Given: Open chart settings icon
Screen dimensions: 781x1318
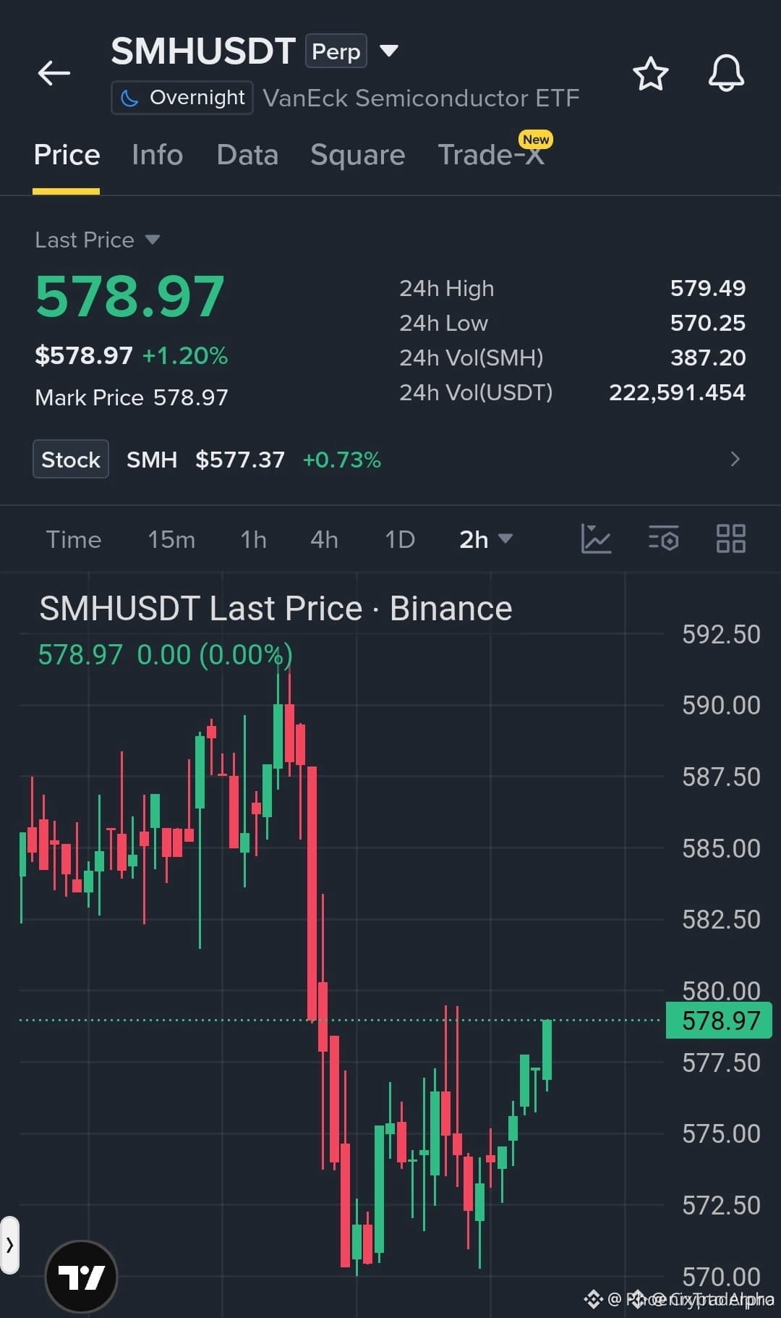Looking at the screenshot, I should click(663, 539).
